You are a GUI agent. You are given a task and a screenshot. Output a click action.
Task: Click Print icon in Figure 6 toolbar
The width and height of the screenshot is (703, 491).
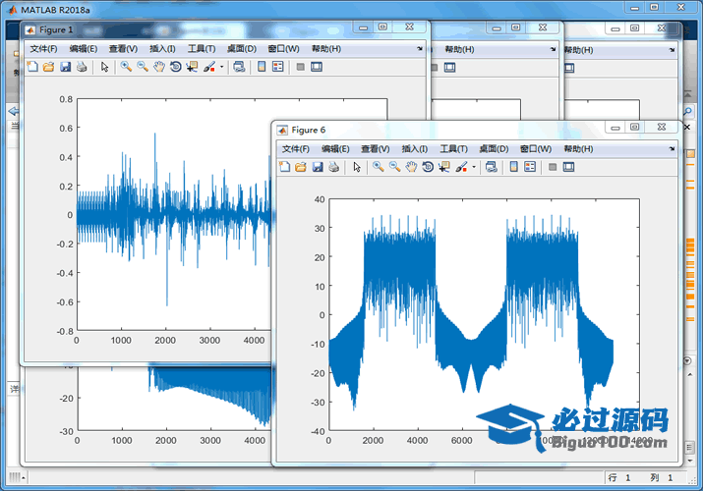coord(333,167)
